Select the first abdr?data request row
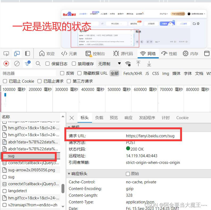This screenshot has width=211, height=210. [x=30, y=142]
